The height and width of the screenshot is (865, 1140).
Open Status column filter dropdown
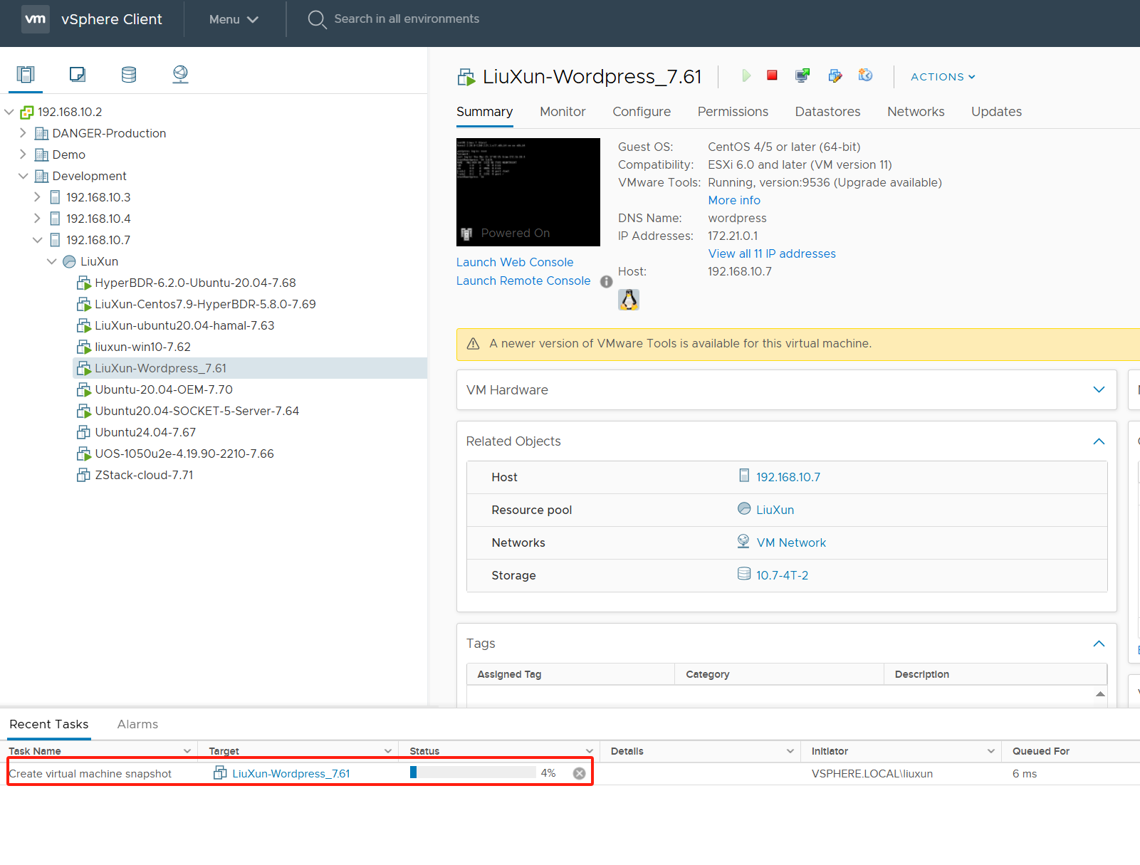pos(589,751)
